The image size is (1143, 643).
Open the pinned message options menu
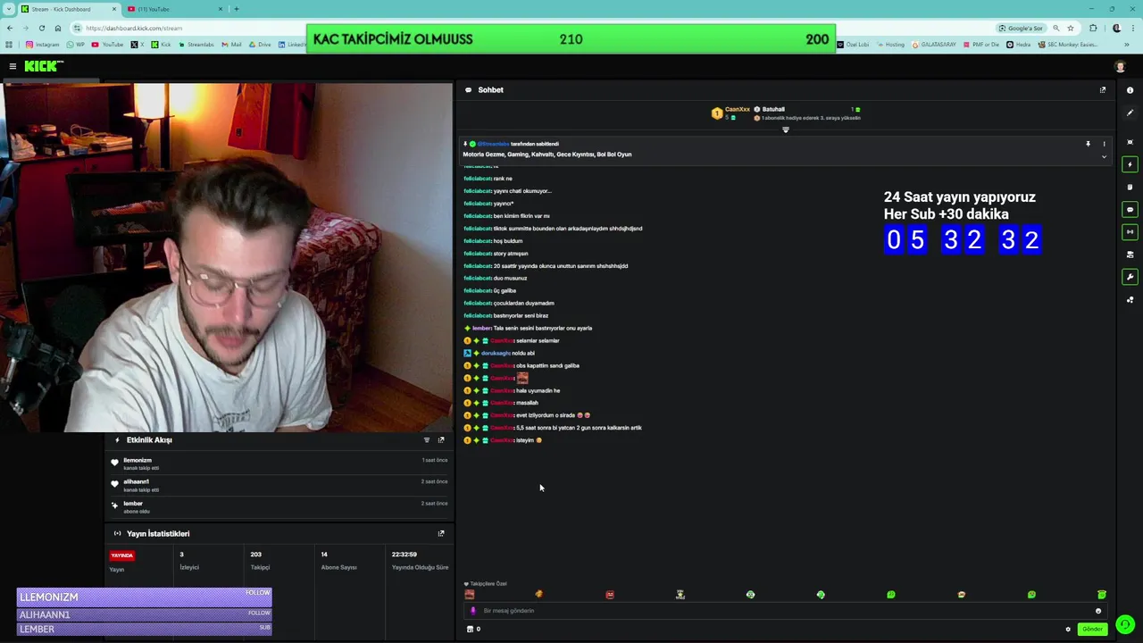[x=1104, y=144]
